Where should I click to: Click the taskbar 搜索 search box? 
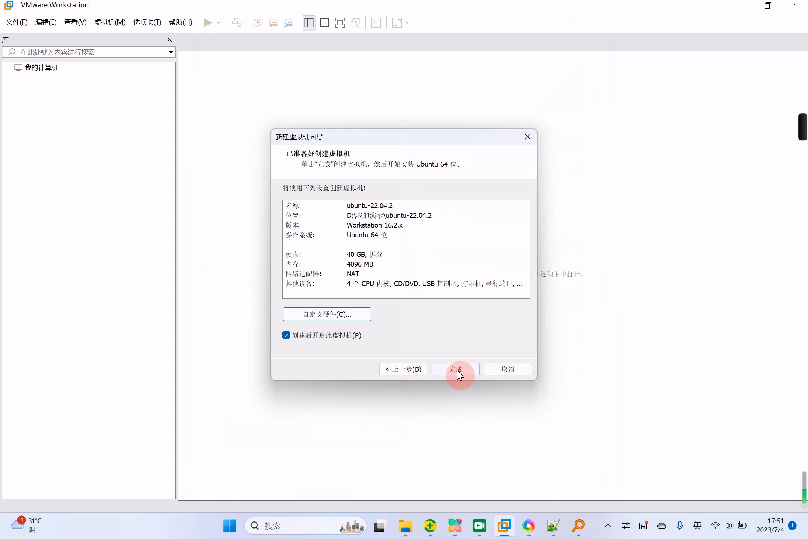point(306,526)
